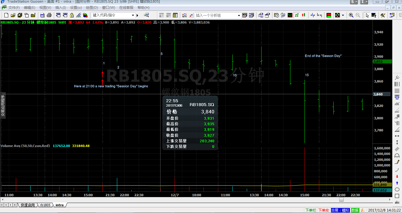Image resolution: width=402 pixels, height=213 pixels.
Task: Click the expand bar spacing icon
Action: click(319, 15)
